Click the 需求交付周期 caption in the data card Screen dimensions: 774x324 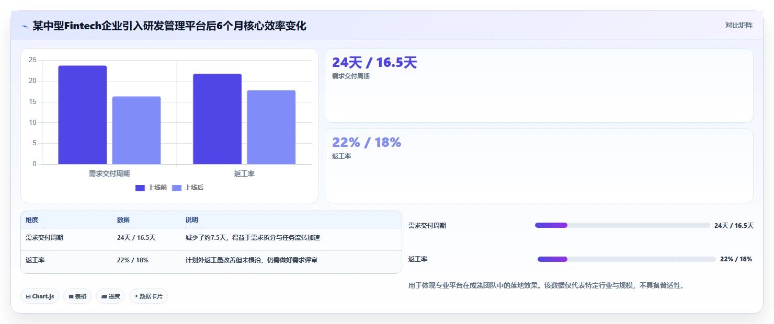click(351, 76)
